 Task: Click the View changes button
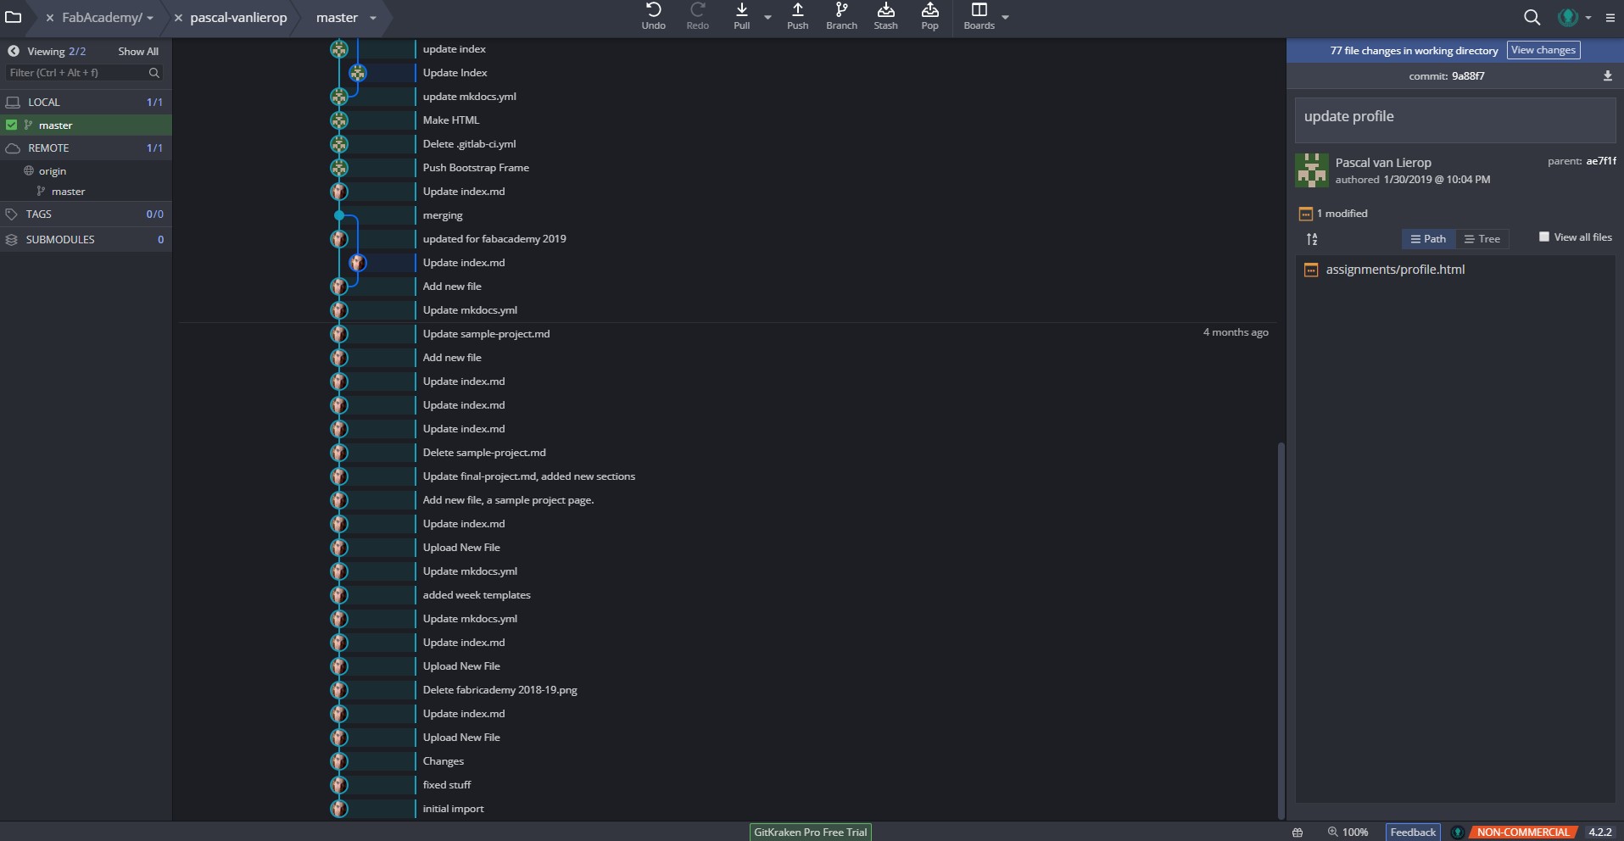click(1543, 50)
